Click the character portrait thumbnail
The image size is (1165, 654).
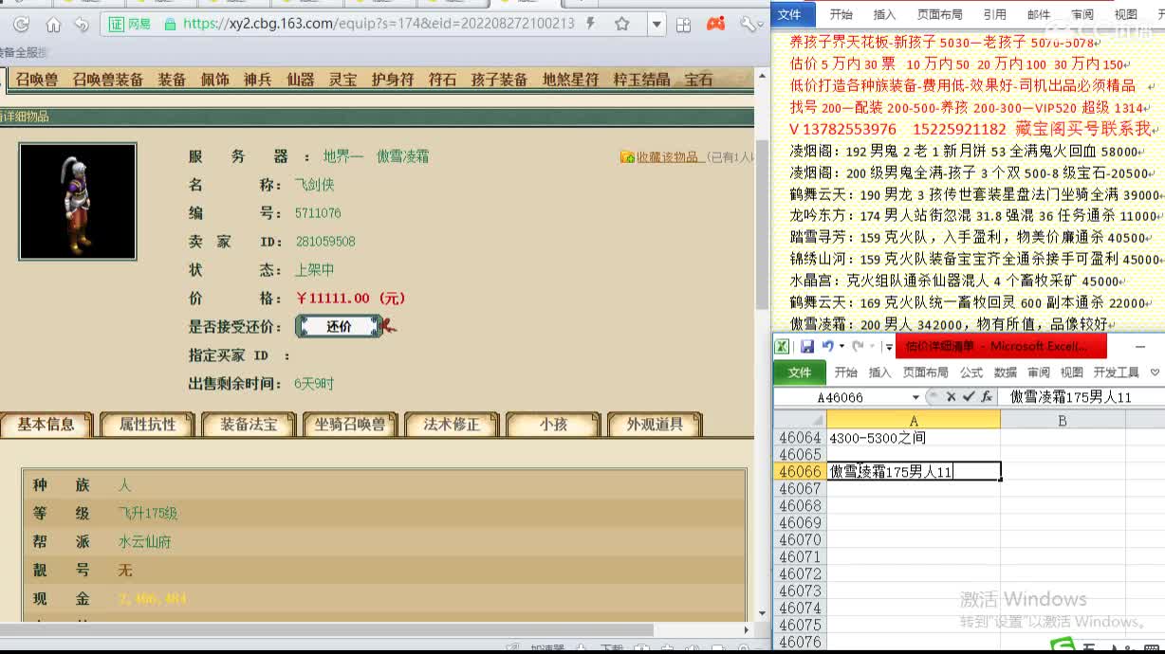(x=78, y=201)
